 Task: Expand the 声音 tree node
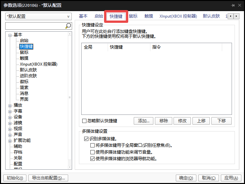[10, 135]
